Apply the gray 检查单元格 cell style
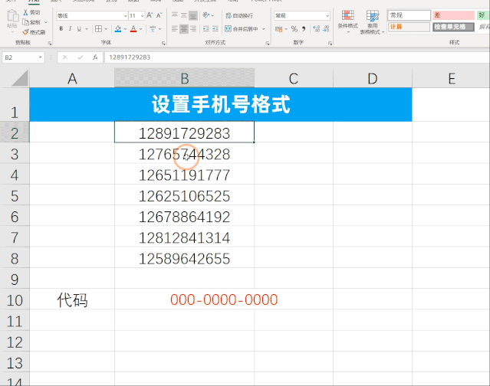Image resolution: width=490 pixels, height=386 pixels. click(x=453, y=27)
